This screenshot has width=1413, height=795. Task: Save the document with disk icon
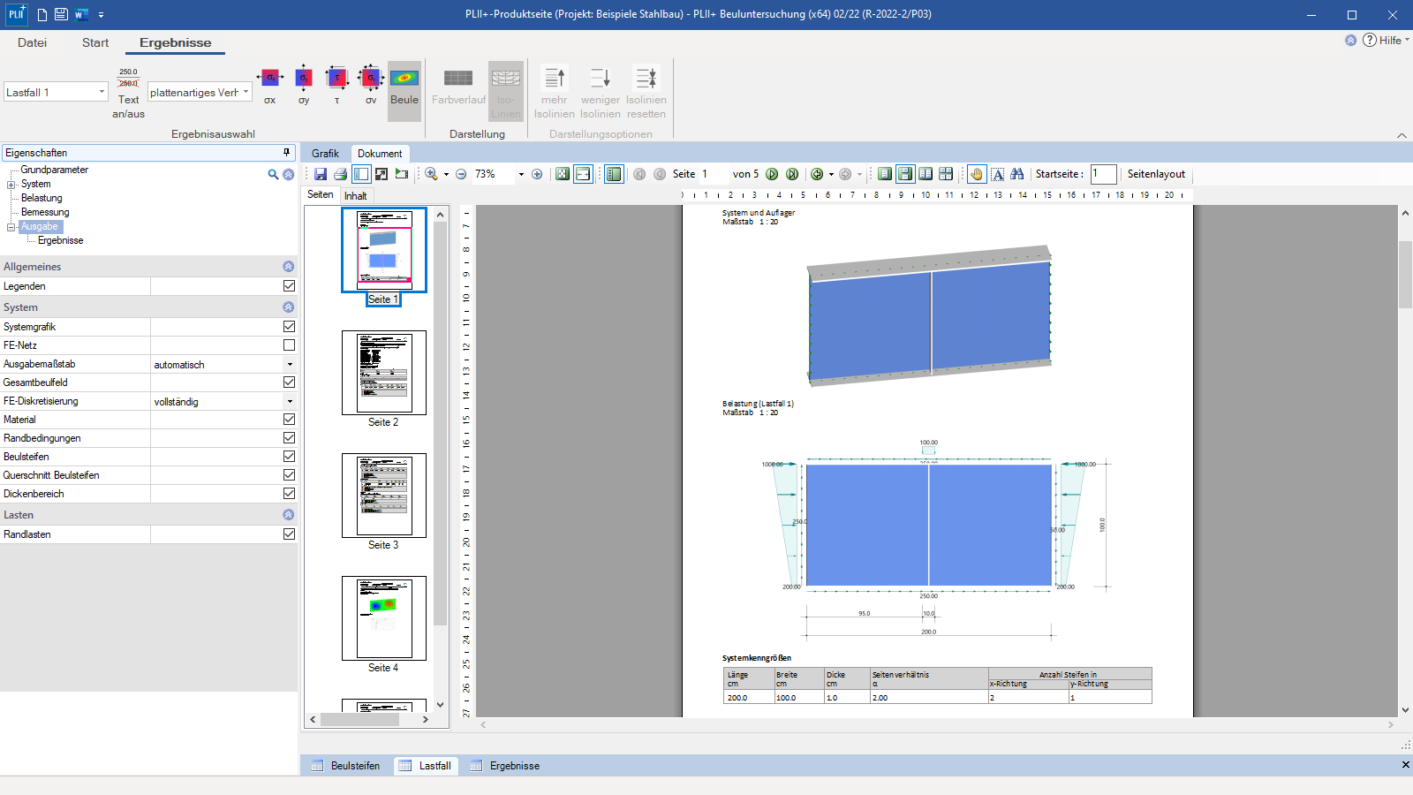click(321, 174)
